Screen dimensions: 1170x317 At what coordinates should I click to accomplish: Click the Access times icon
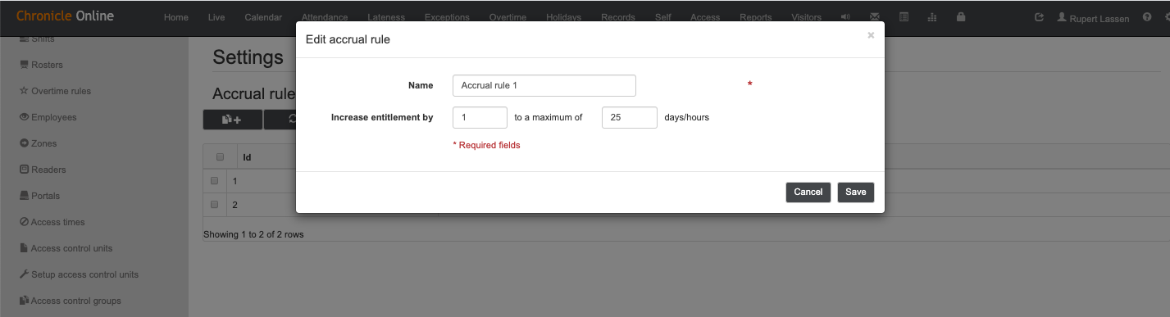click(25, 222)
